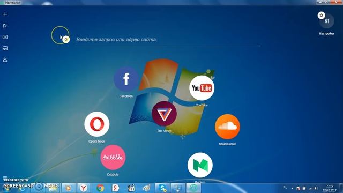The image size is (343, 193).
Task: Click the SoundCloud label text
Action: coord(227,144)
